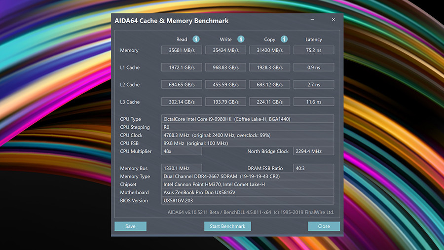Minimize the AIDA64 benchmark window
Viewport: 444px width, 250px height.
[312, 20]
